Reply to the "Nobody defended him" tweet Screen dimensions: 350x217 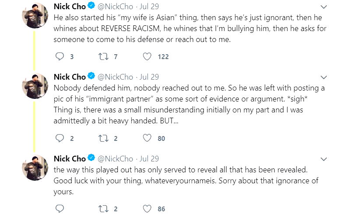coord(60,138)
